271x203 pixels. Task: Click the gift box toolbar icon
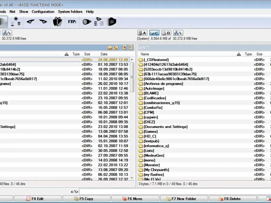click(57, 22)
